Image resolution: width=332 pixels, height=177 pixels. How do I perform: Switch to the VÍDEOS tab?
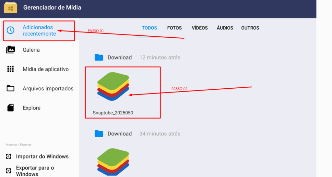coord(200,28)
